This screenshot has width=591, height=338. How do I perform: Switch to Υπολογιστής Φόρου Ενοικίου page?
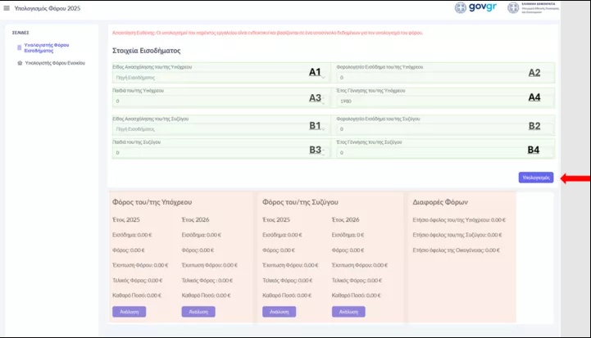(57, 62)
